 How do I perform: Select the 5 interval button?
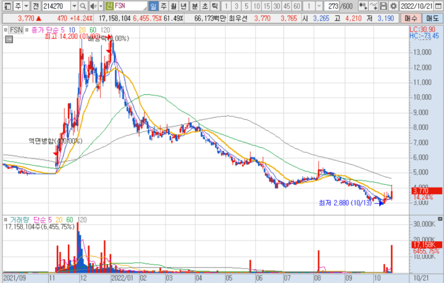click(246, 6)
